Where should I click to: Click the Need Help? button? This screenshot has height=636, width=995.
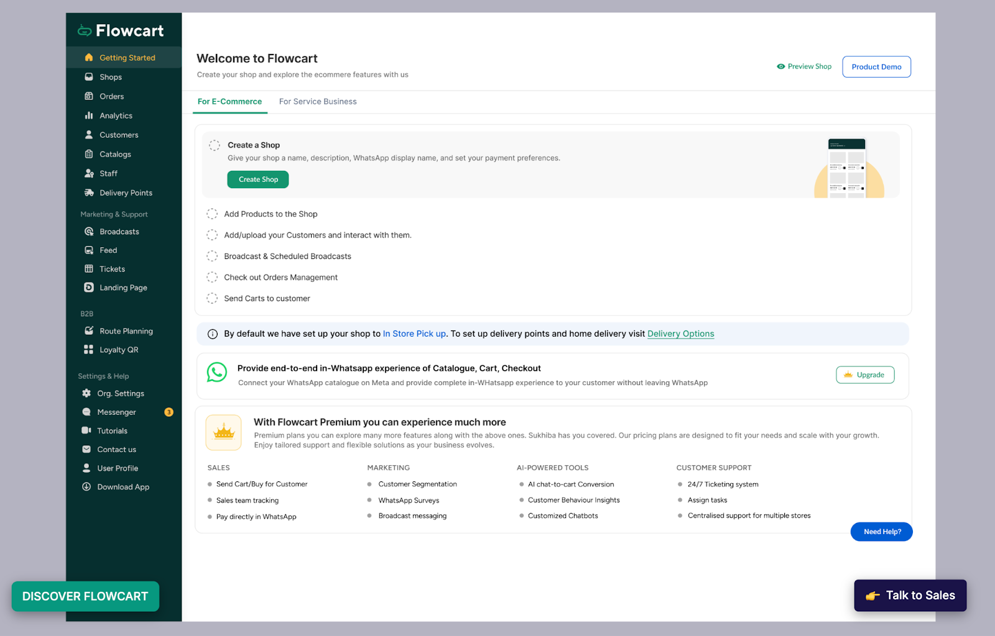[x=882, y=532]
